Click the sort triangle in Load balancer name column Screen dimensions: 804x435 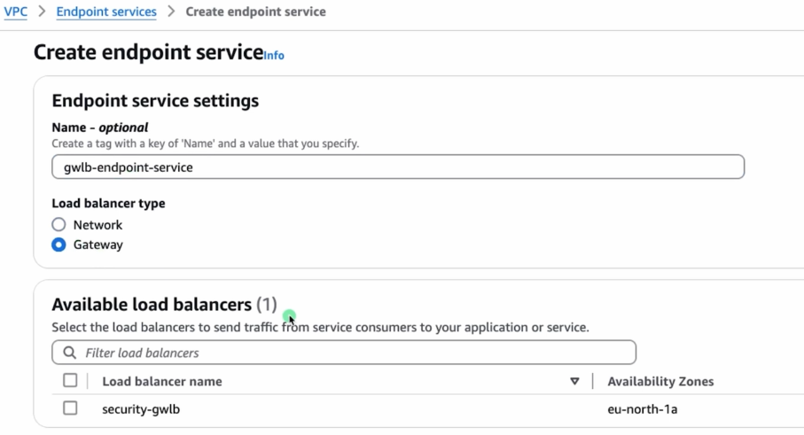[x=574, y=381]
